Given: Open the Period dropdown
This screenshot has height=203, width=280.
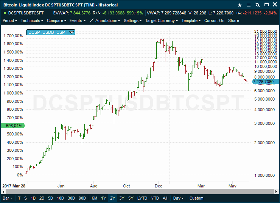Looking at the screenshot, I should coord(10,20).
